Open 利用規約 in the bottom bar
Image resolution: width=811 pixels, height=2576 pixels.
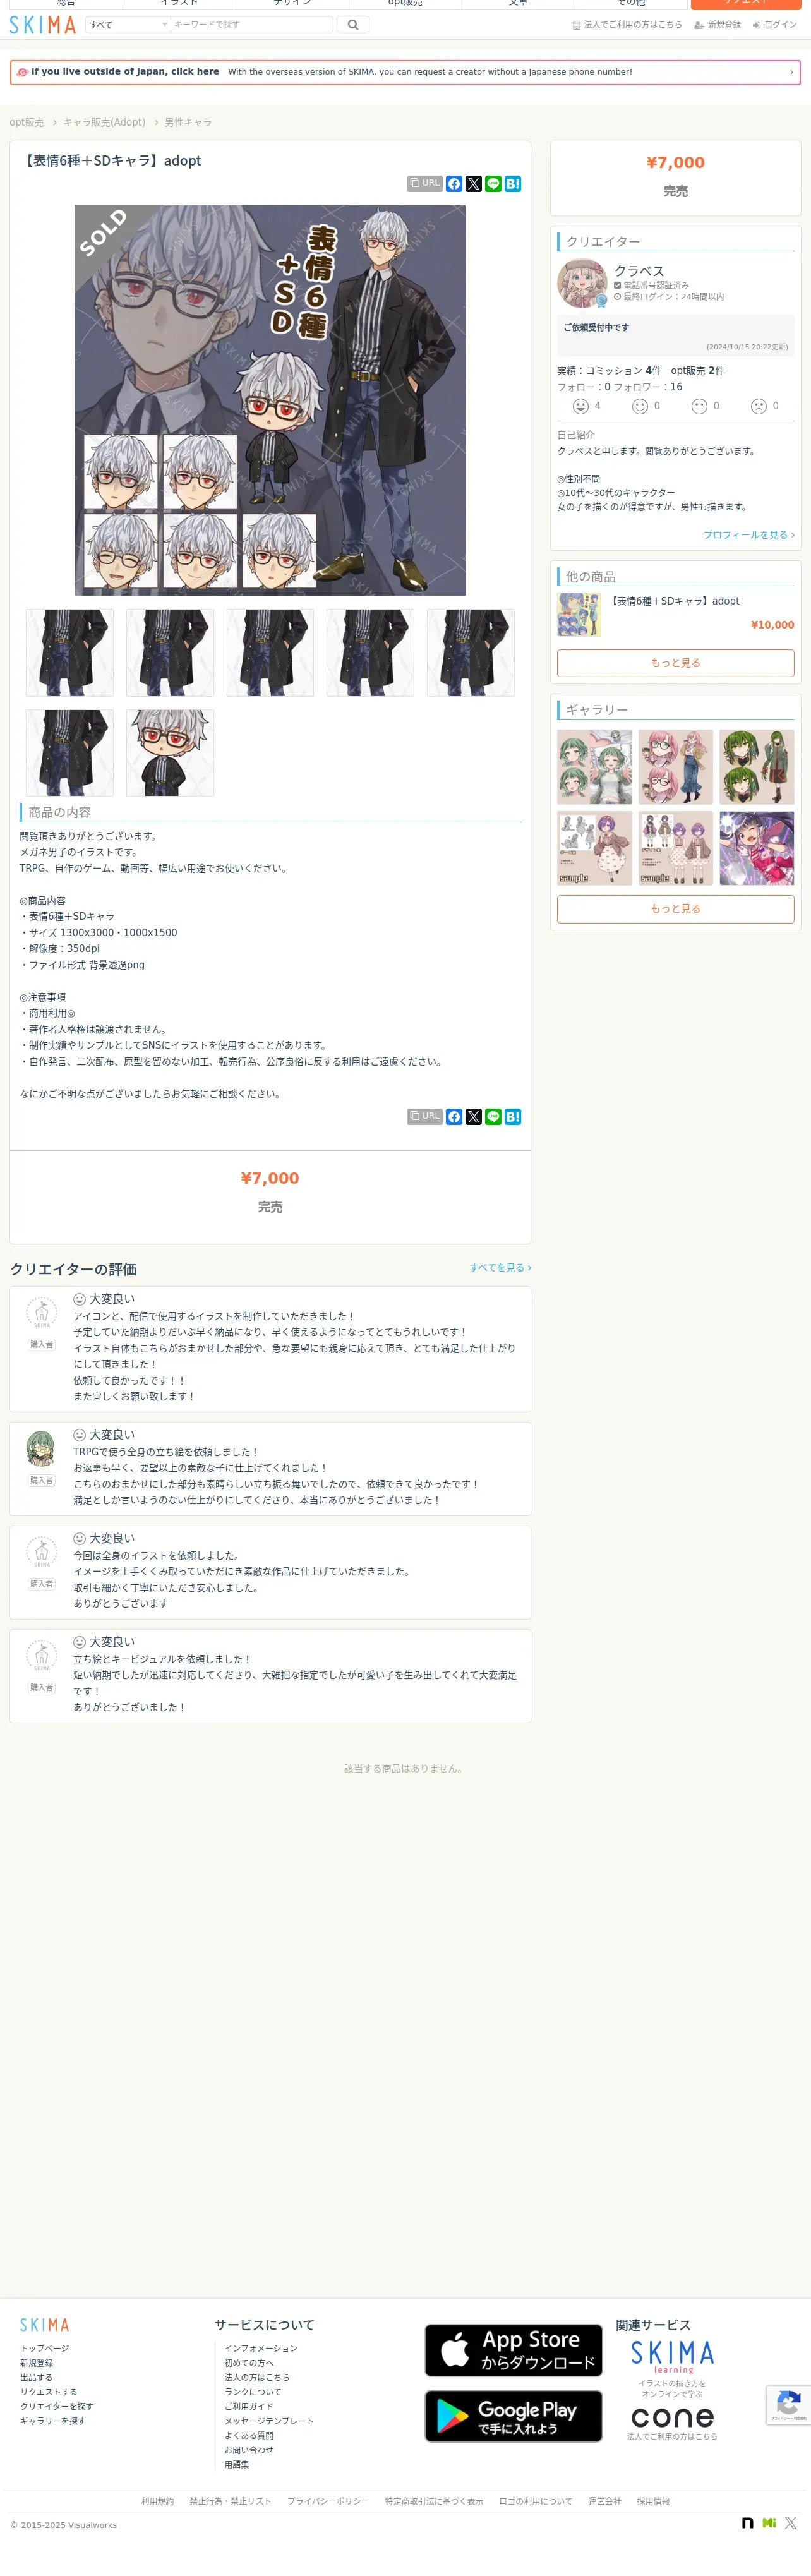157,2502
